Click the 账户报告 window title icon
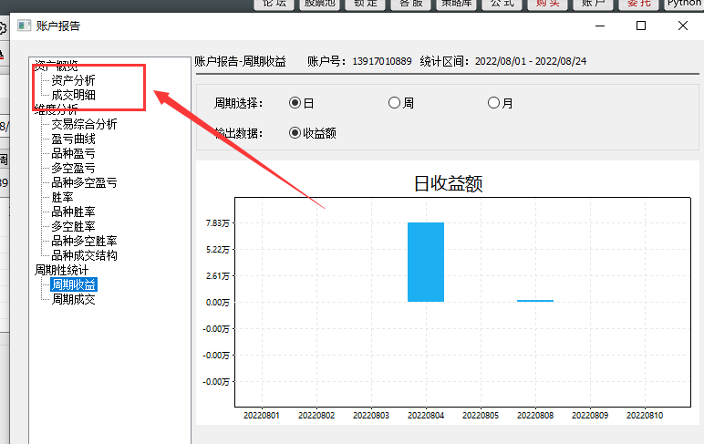 (25, 26)
